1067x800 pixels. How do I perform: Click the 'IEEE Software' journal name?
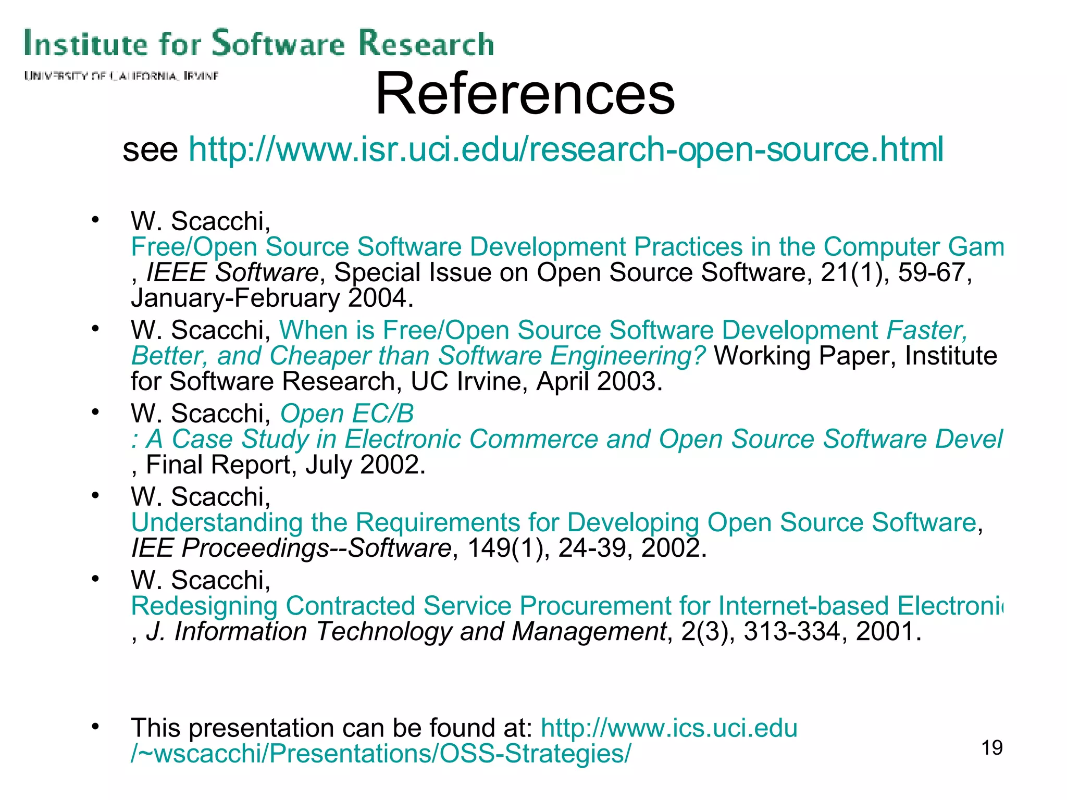point(232,272)
